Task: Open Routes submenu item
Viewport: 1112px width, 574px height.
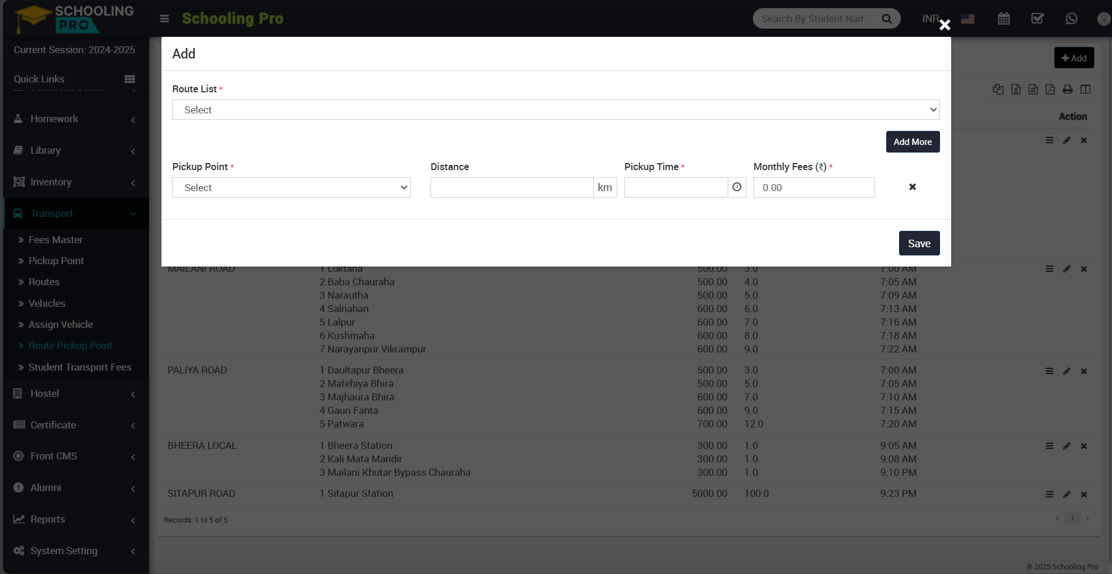Action: [44, 282]
